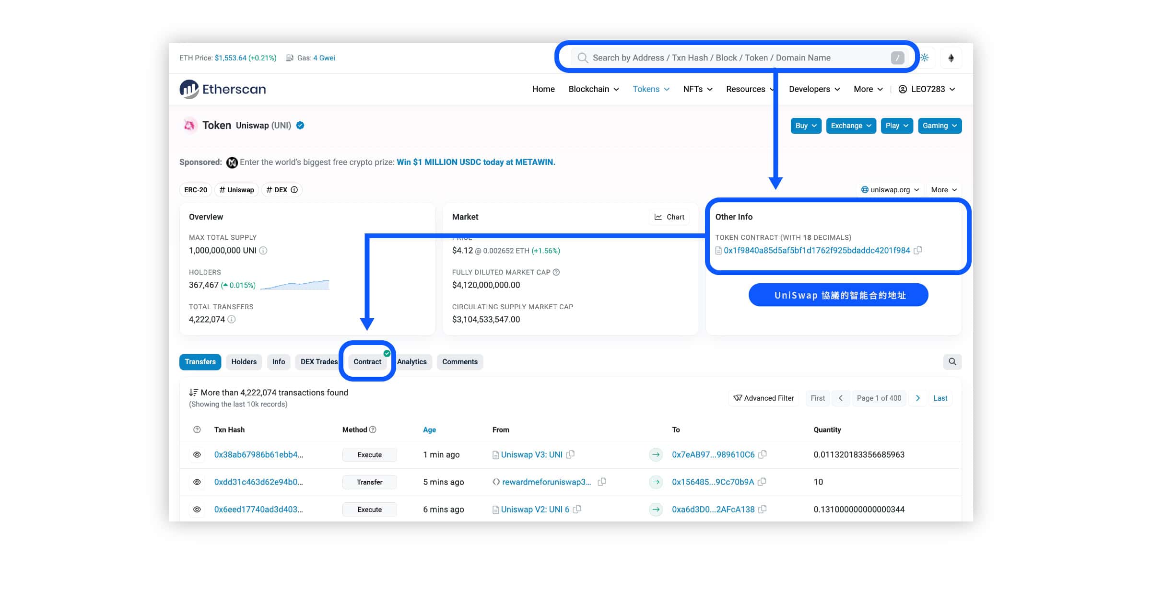Viewport: 1151px width, 602px height.
Task: Open the Gaming dropdown
Action: tap(940, 126)
